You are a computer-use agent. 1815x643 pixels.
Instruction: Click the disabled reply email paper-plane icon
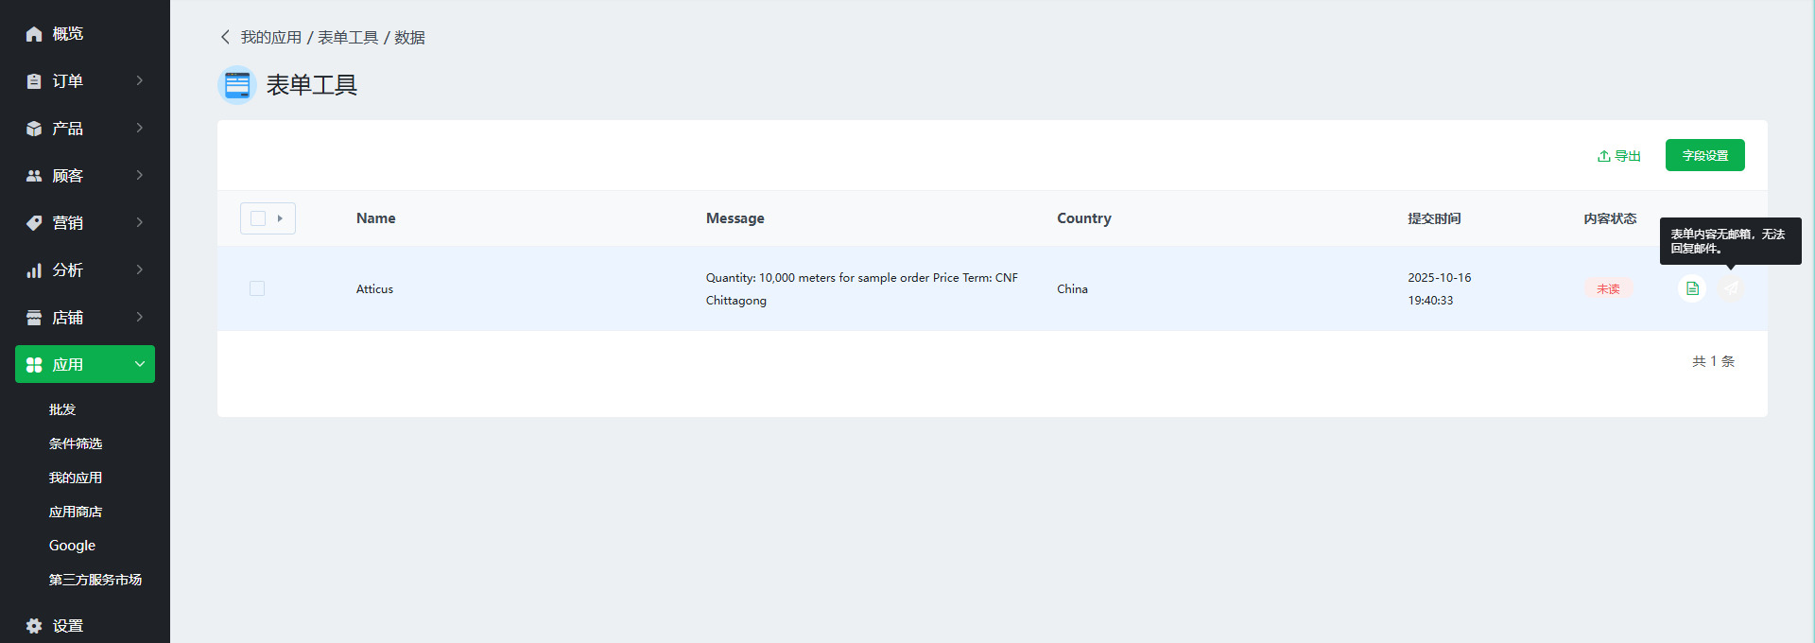(x=1731, y=288)
